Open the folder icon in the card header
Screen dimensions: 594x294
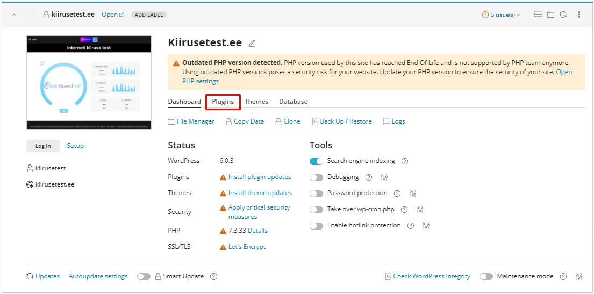(x=550, y=15)
